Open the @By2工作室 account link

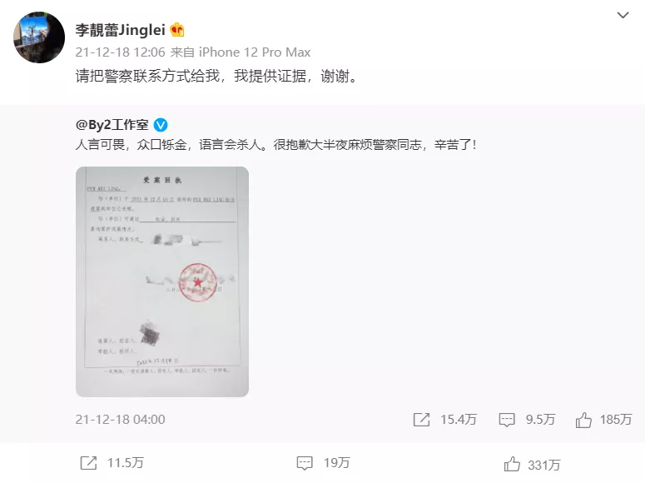click(x=112, y=125)
